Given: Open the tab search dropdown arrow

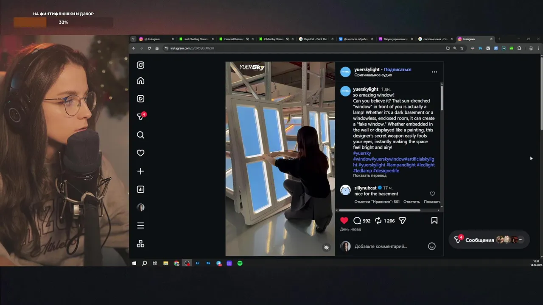Looking at the screenshot, I should [133, 39].
